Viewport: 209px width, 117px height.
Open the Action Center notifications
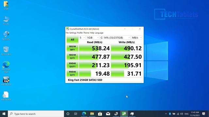(x=203, y=114)
